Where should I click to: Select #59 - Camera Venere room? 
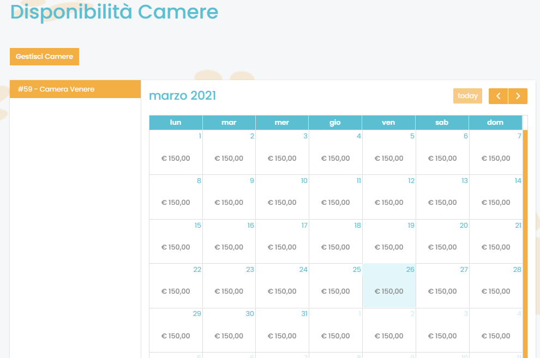click(75, 89)
